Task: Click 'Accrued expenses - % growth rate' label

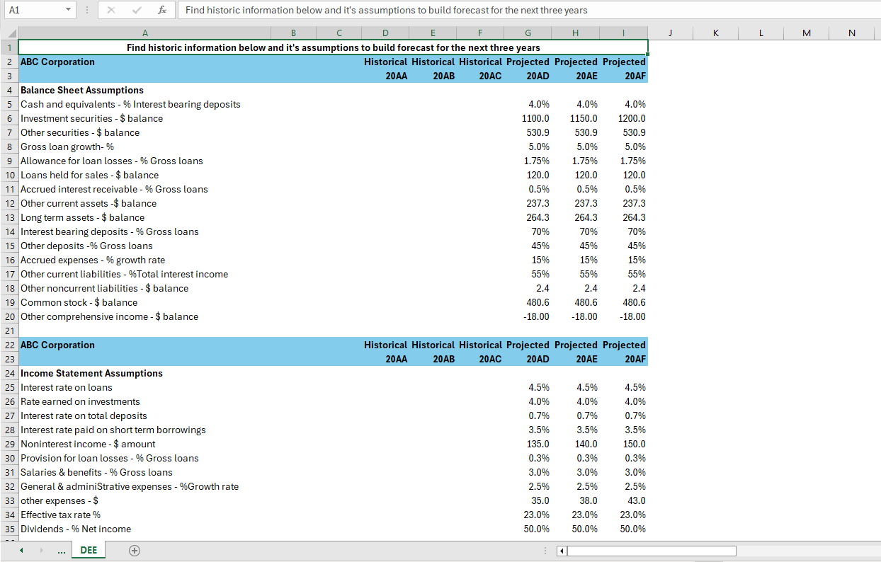Action: [x=93, y=260]
